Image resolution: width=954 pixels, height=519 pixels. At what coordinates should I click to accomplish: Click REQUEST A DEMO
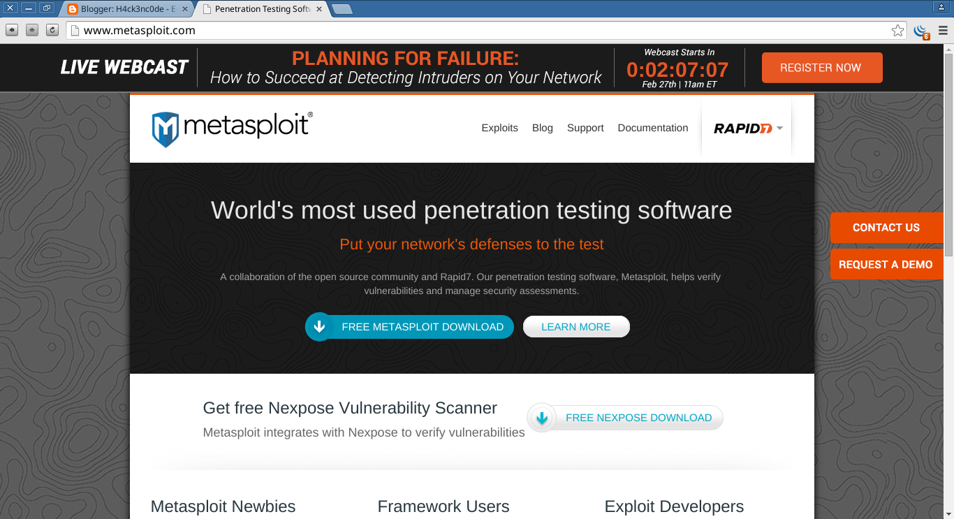pos(886,264)
